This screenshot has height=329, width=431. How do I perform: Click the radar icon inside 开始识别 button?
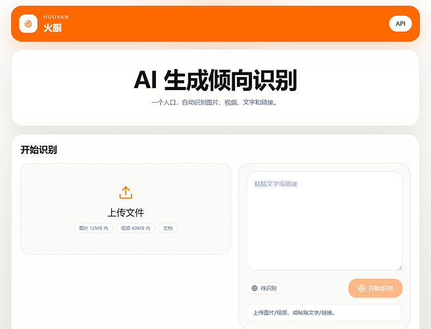coord(361,288)
